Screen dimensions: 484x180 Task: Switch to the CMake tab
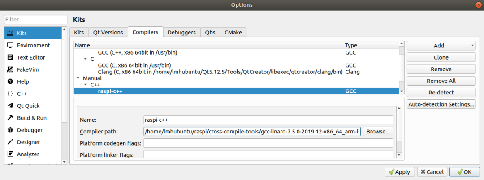(x=233, y=32)
